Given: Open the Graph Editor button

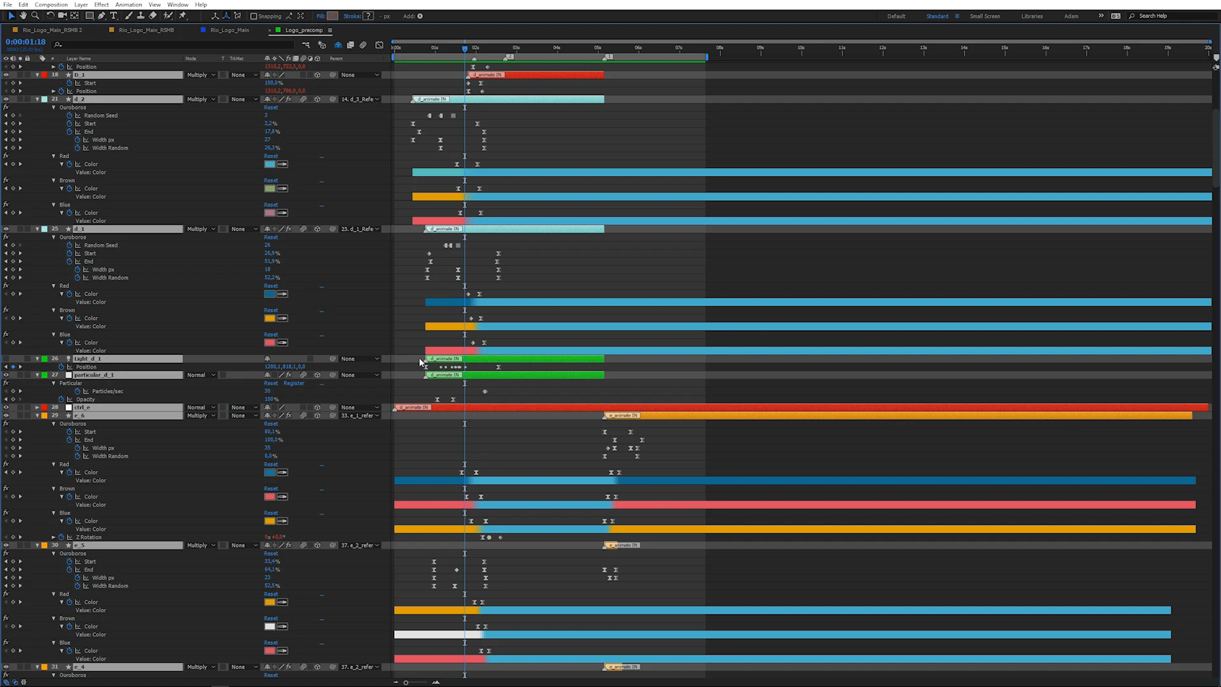Looking at the screenshot, I should click(380, 45).
